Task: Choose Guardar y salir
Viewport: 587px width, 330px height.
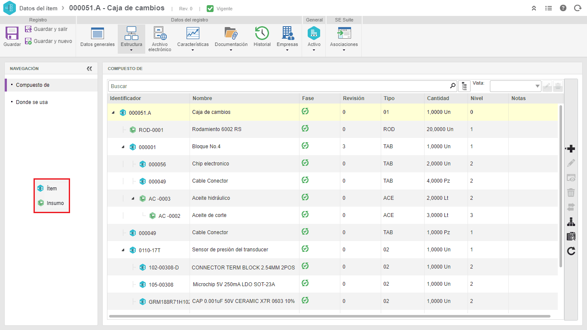Action: point(46,29)
